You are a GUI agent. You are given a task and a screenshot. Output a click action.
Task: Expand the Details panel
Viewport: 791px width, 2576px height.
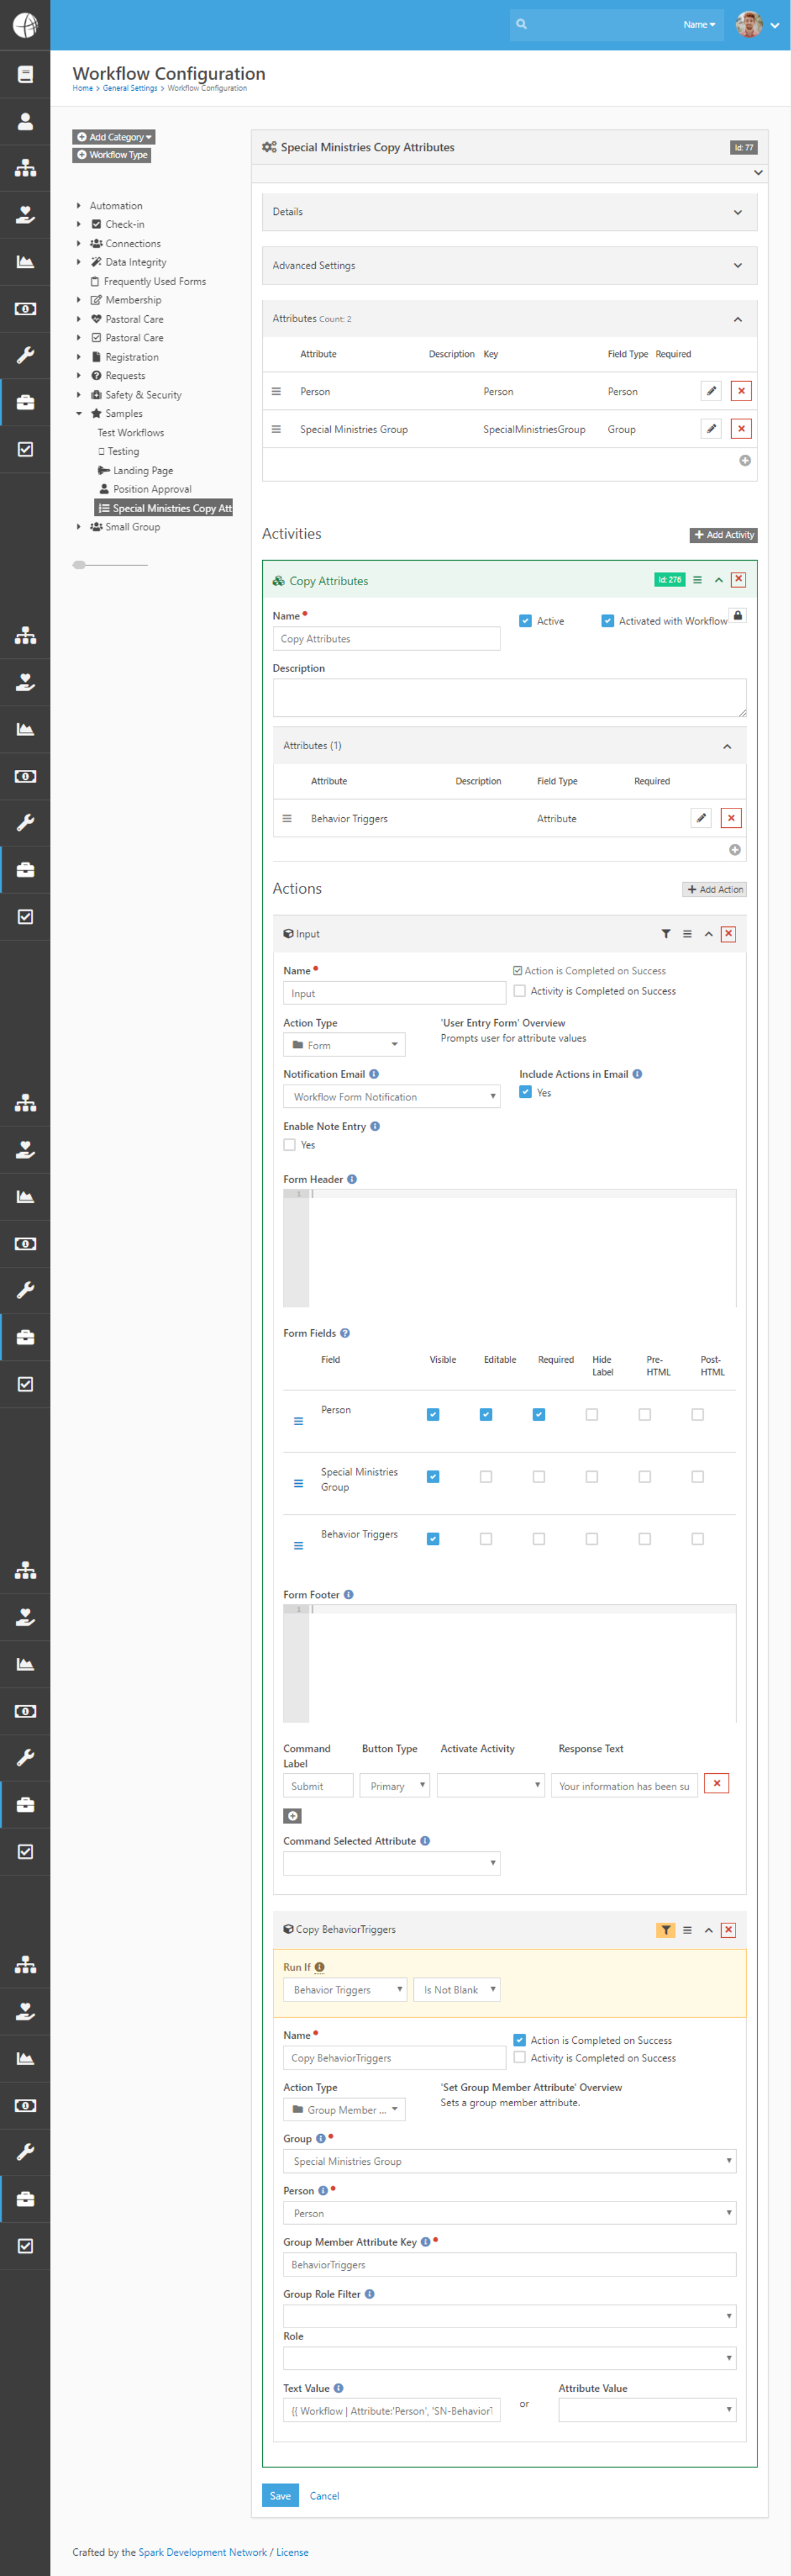point(509,212)
